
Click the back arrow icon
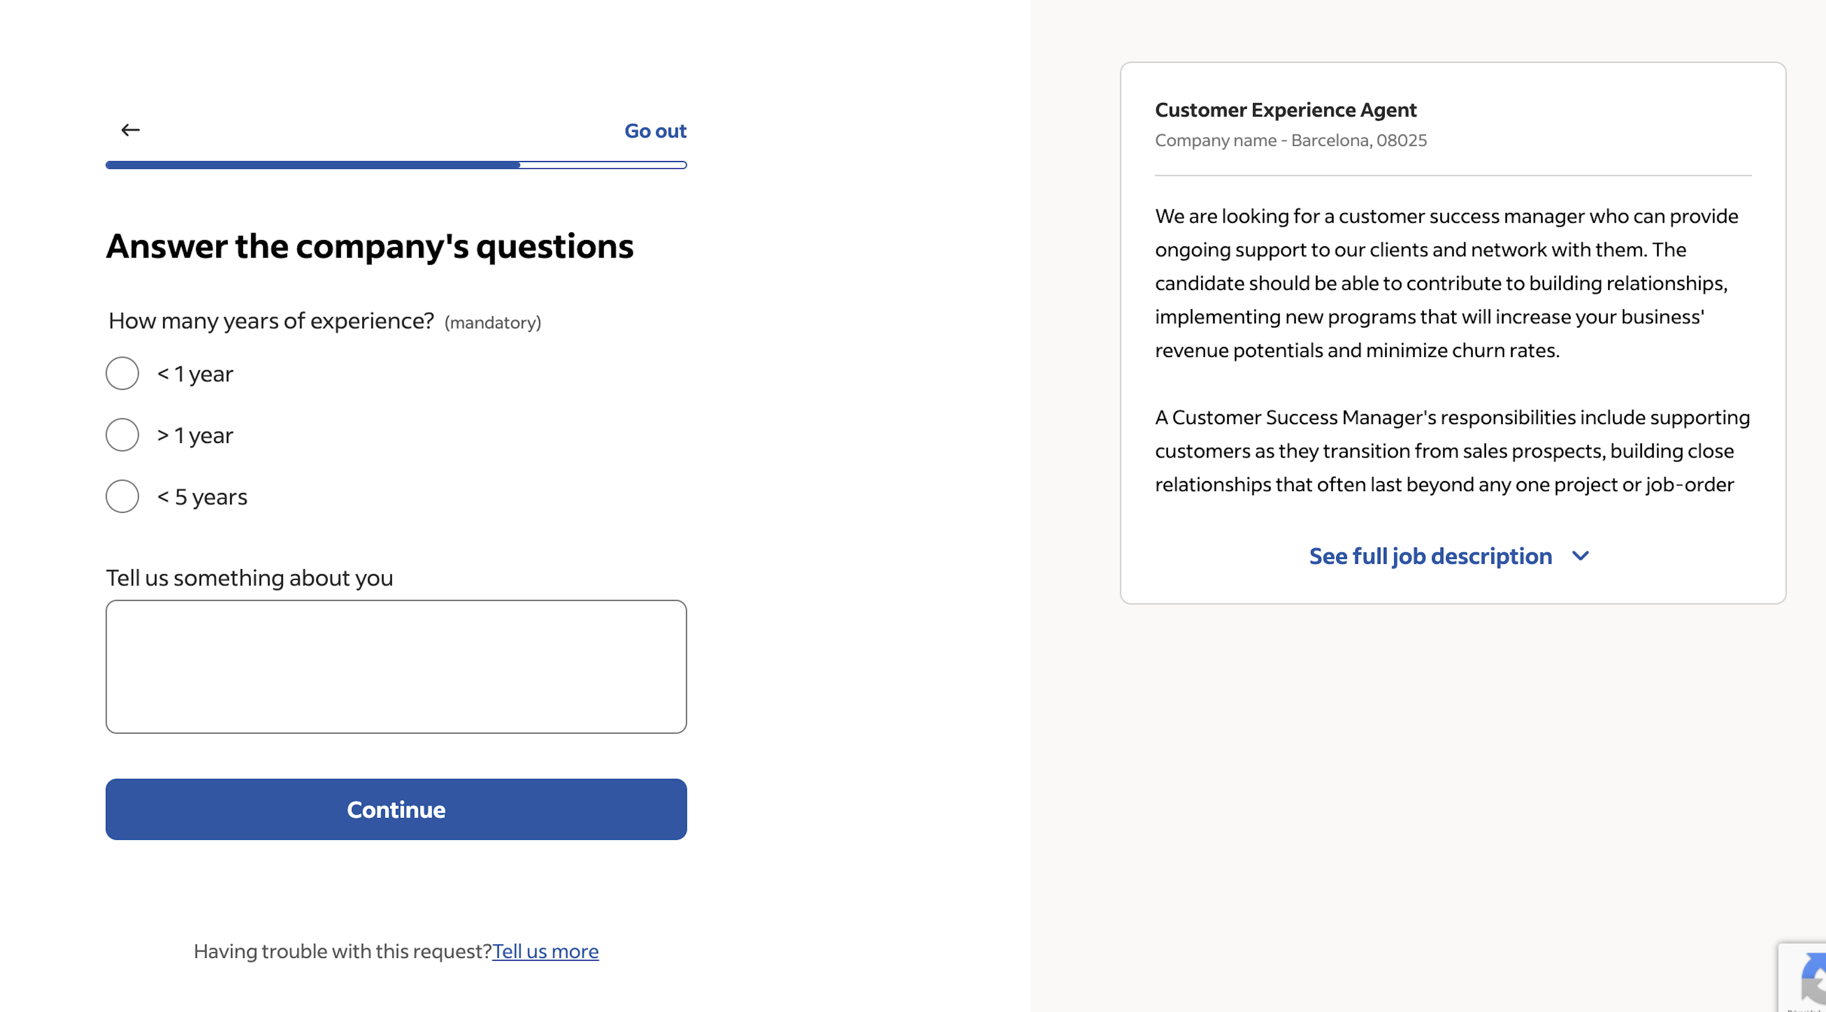130,130
